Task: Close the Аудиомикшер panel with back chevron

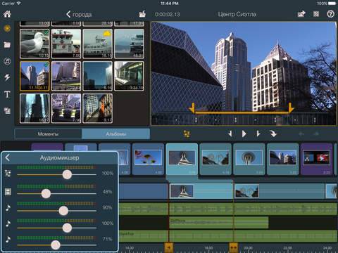Action: [x=8, y=157]
